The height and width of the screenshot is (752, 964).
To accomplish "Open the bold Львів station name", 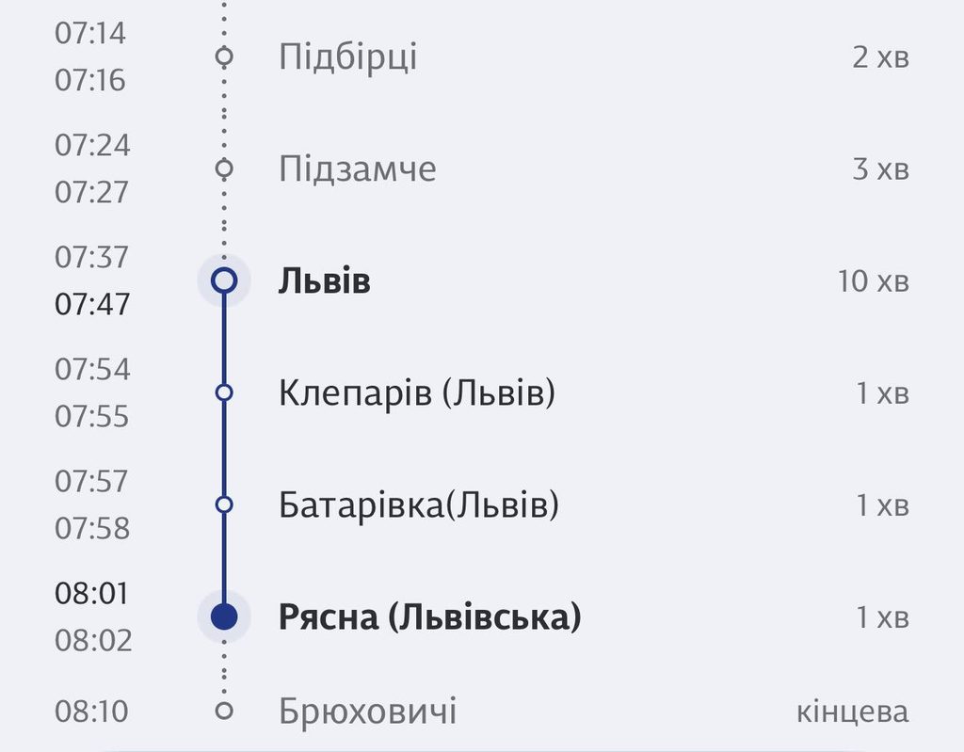I will [325, 281].
